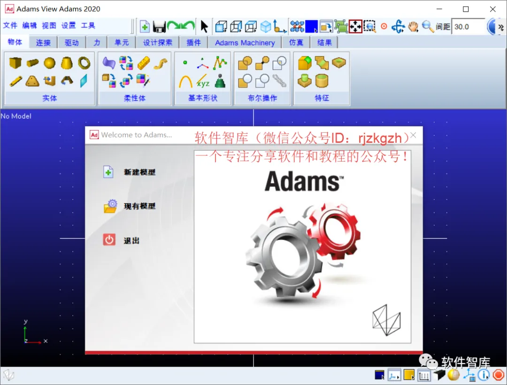
Task: Click the hand pan view icon
Action: pos(413,26)
